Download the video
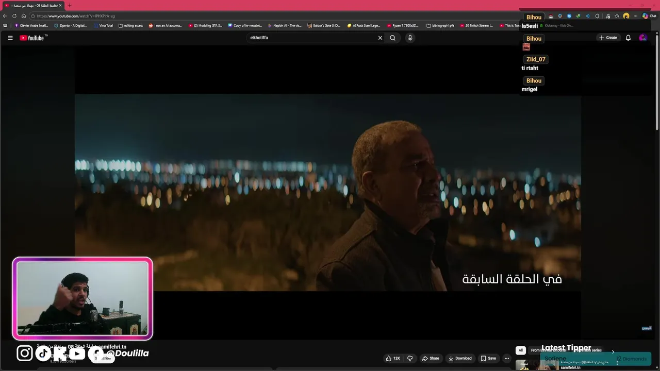 [460, 358]
